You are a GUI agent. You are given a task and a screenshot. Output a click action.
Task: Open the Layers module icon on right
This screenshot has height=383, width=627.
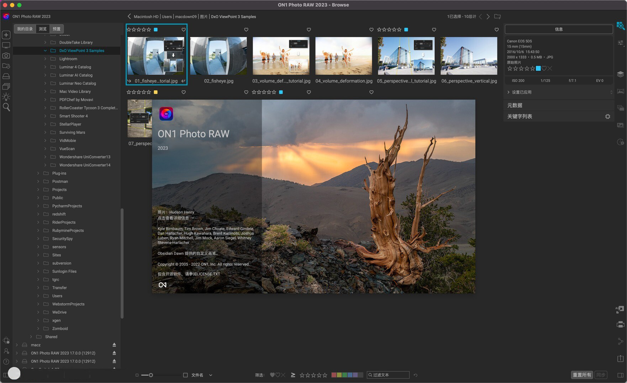point(621,74)
